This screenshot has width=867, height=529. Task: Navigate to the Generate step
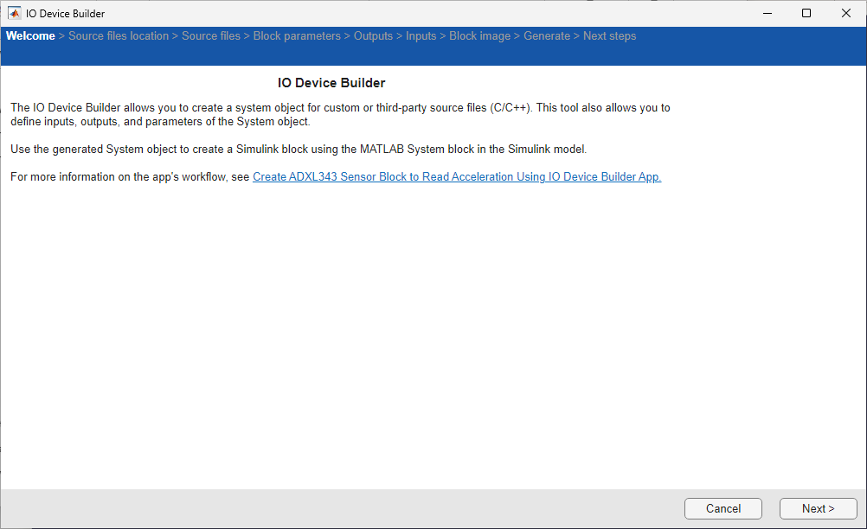(x=547, y=35)
